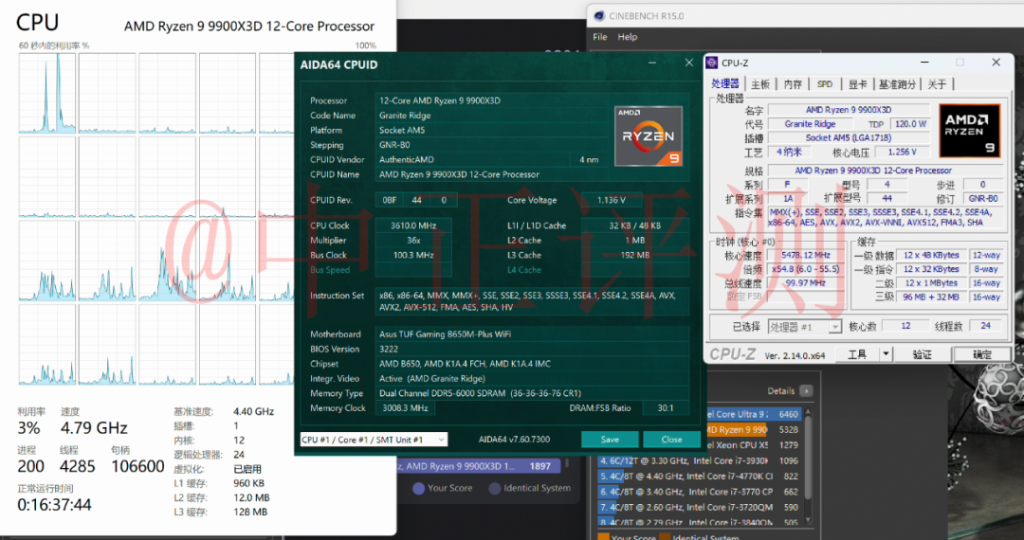Click the Intel Core Ultra 9 ranking row
Viewport: 1024px width, 540px height.
754,414
